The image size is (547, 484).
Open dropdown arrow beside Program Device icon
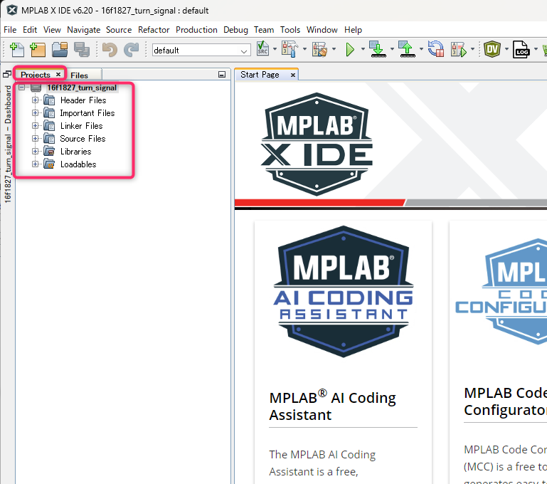tap(392, 49)
